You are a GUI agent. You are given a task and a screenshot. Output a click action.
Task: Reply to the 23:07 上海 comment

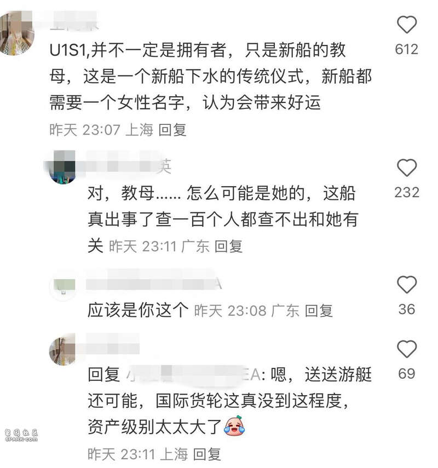[172, 130]
